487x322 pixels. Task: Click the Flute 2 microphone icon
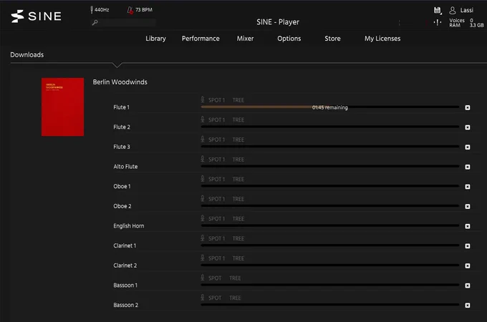coord(203,119)
